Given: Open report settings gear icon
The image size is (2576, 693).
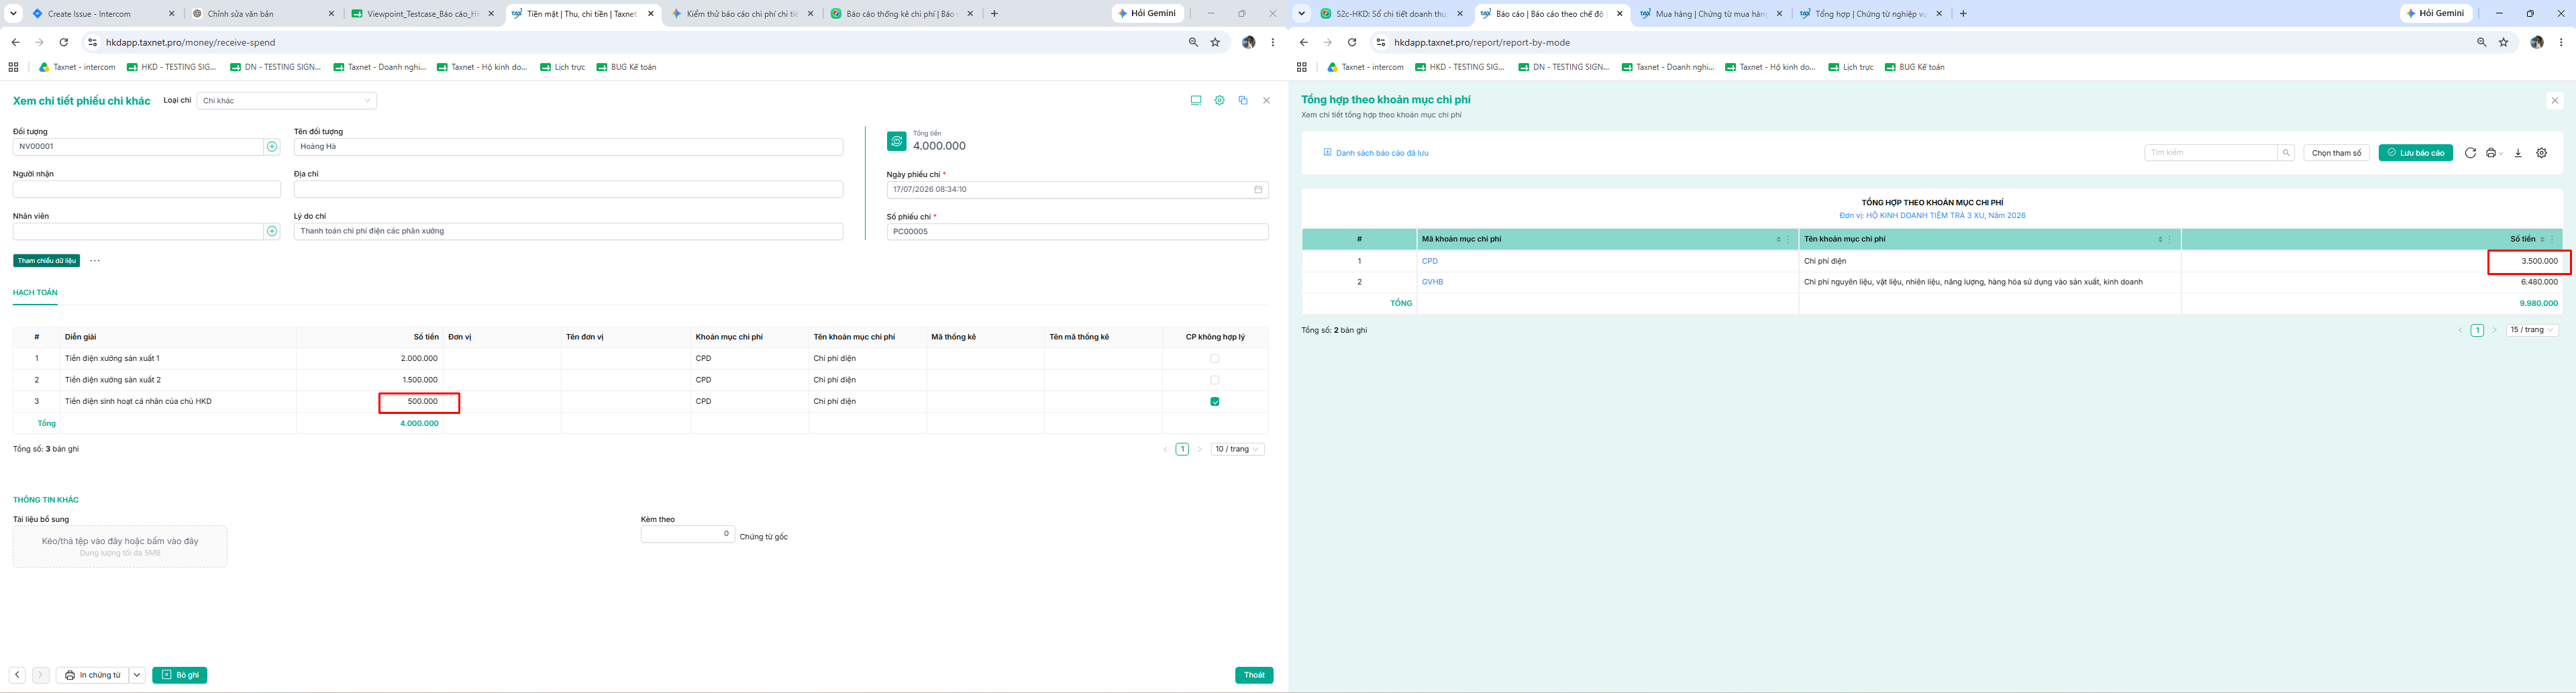Looking at the screenshot, I should tap(2542, 153).
